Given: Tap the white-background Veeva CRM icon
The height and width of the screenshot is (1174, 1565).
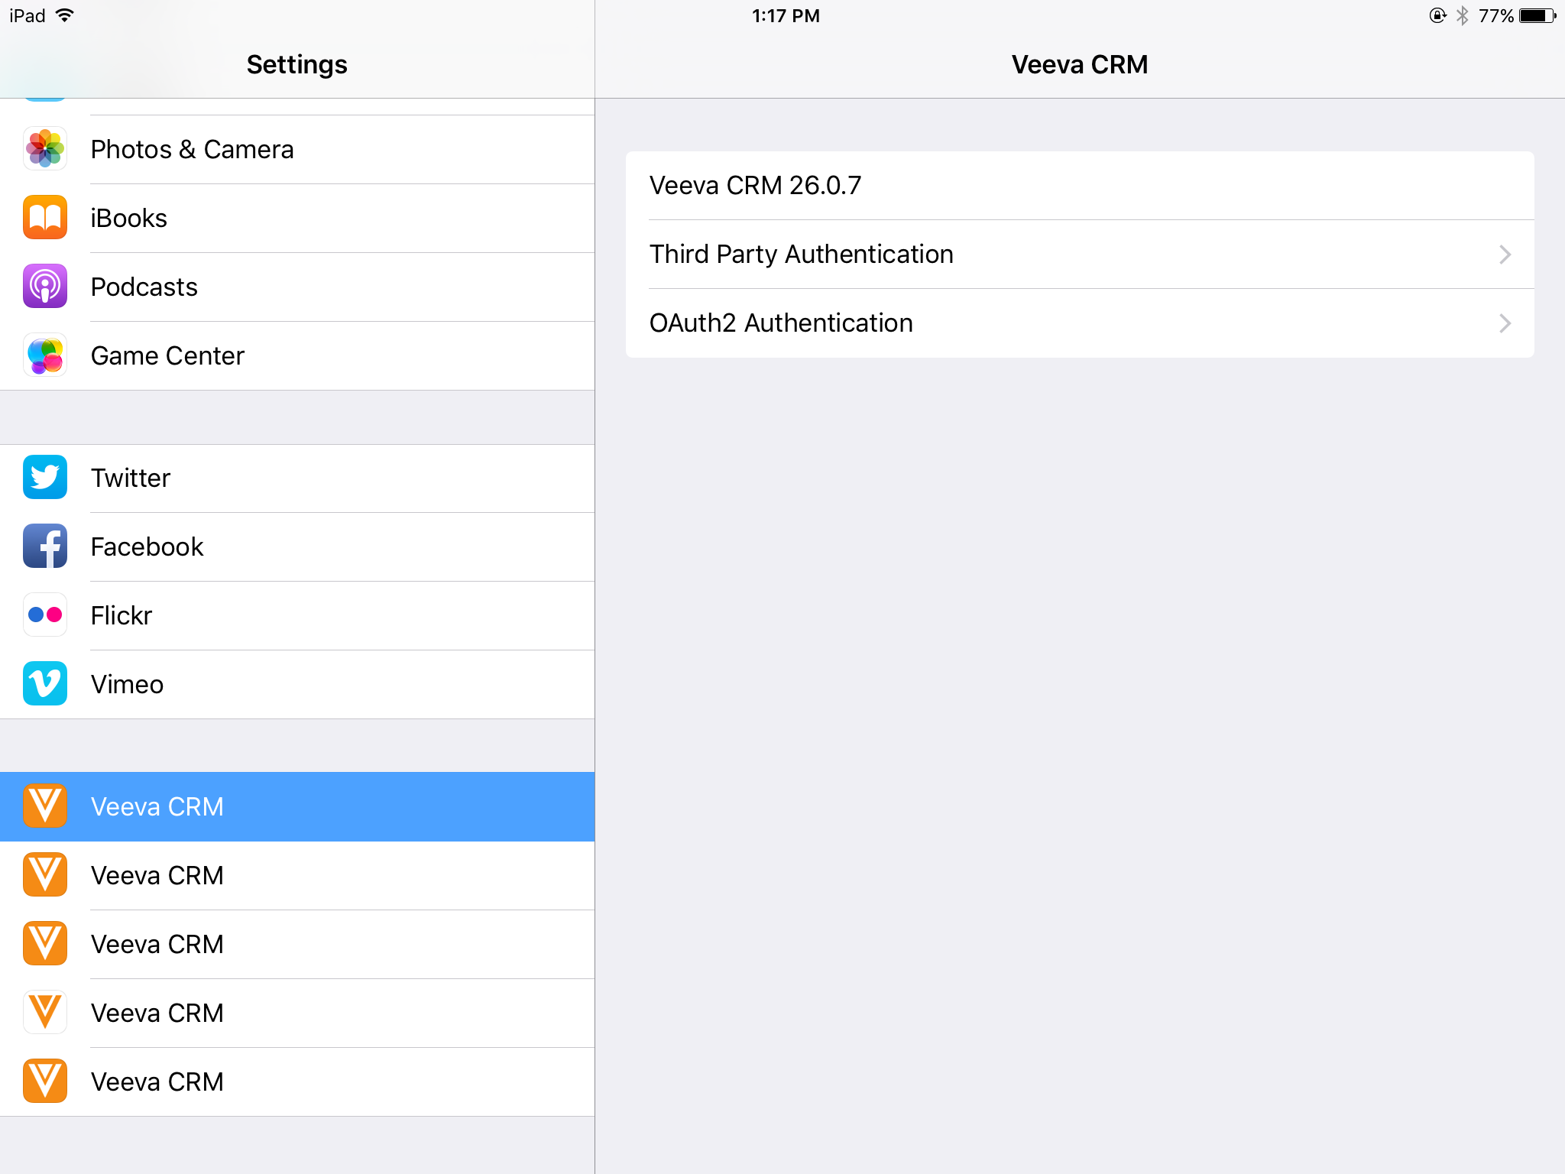Looking at the screenshot, I should (45, 1013).
